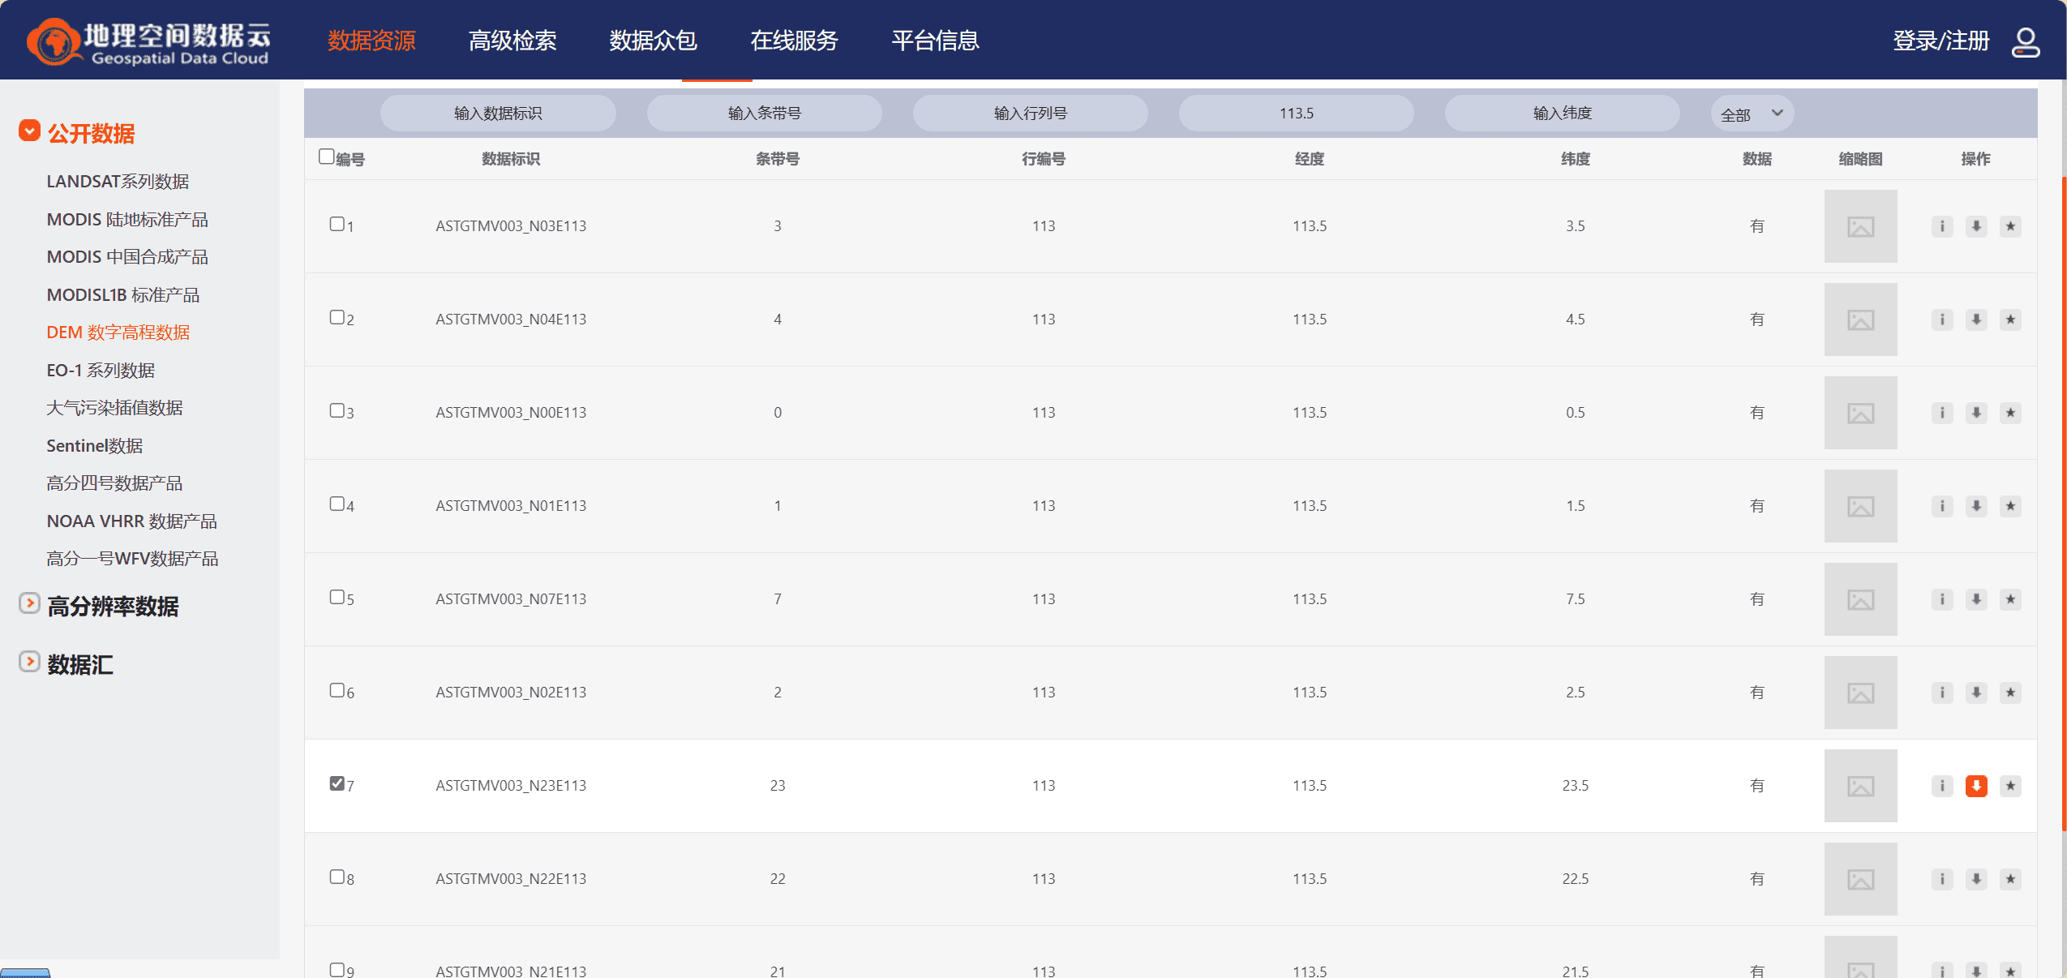Viewport: 2067px width, 978px height.
Task: Click the user profile icon
Action: [2025, 41]
